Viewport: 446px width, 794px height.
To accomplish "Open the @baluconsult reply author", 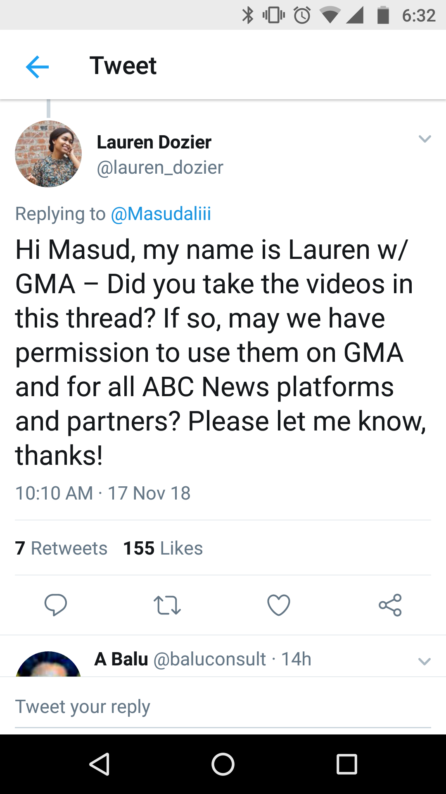I will pyautogui.click(x=209, y=659).
